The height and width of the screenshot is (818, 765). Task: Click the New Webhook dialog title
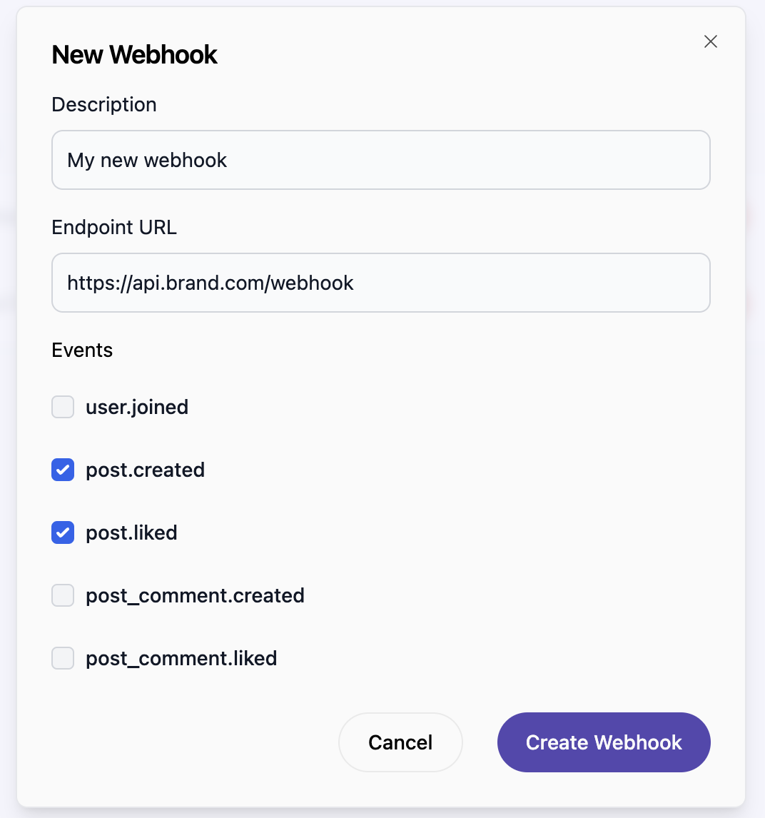pos(134,54)
